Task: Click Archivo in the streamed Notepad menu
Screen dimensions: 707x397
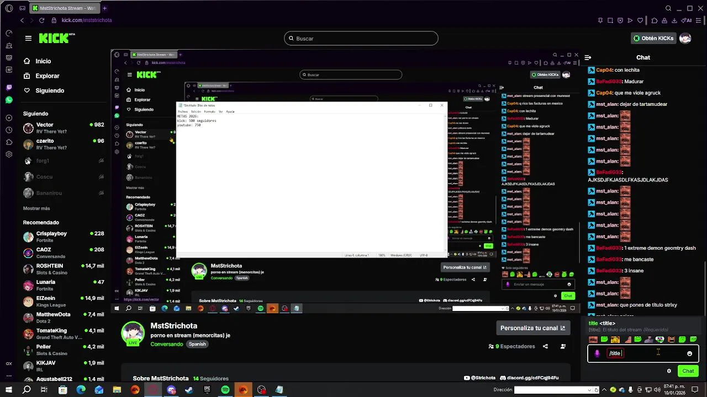Action: (x=183, y=111)
